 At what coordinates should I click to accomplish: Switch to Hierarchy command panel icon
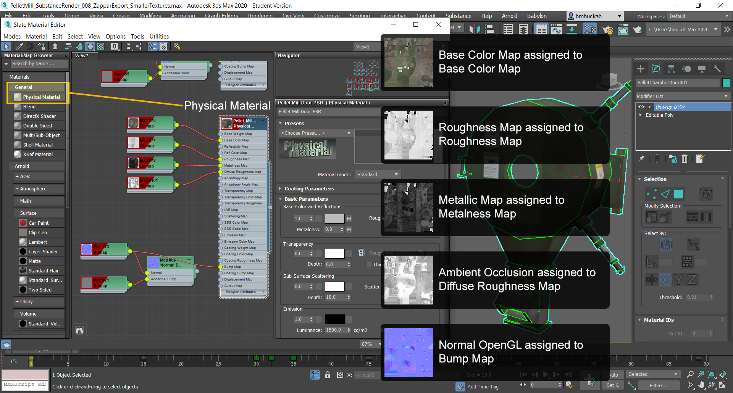[x=672, y=69]
